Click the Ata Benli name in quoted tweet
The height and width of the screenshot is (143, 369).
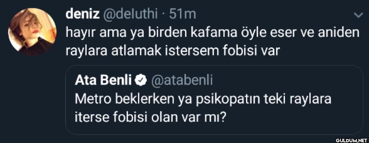click(104, 80)
